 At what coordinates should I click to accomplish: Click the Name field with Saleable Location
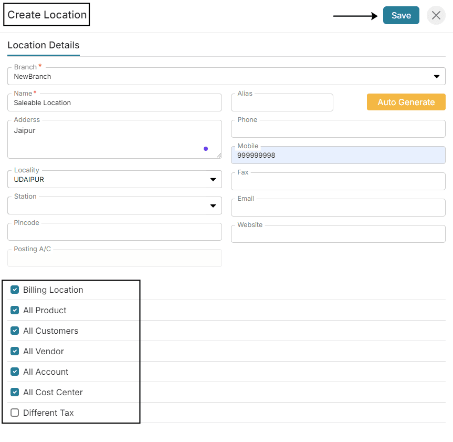pyautogui.click(x=115, y=102)
